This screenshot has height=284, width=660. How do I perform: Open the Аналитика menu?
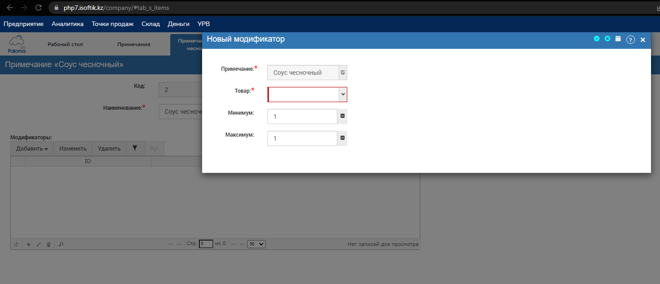coord(67,24)
